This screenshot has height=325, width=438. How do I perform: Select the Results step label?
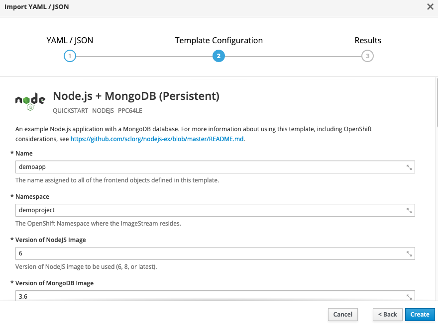pos(368,40)
